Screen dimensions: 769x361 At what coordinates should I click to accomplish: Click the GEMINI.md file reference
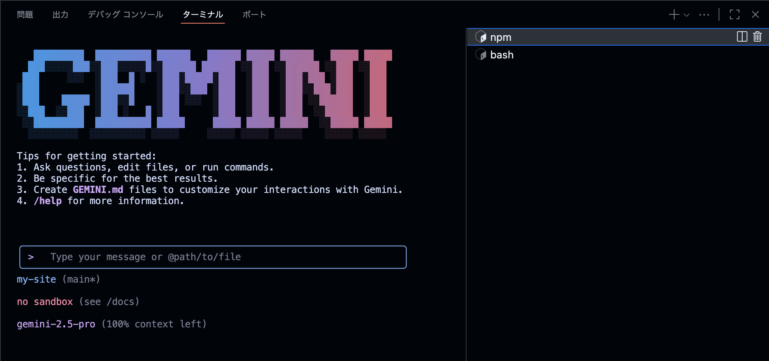[98, 189]
